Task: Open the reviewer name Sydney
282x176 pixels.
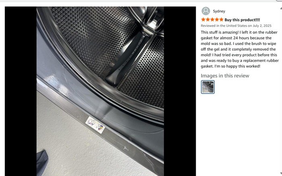Action: point(219,11)
